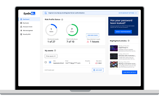This screenshot has height=101, width=159.
Task: Open the Filter assets dropdown
Action: pyautogui.click(x=51, y=56)
